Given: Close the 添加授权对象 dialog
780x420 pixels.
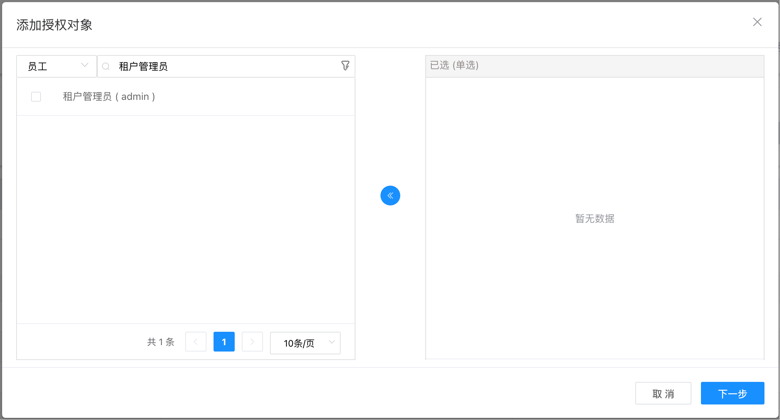Looking at the screenshot, I should click(757, 22).
